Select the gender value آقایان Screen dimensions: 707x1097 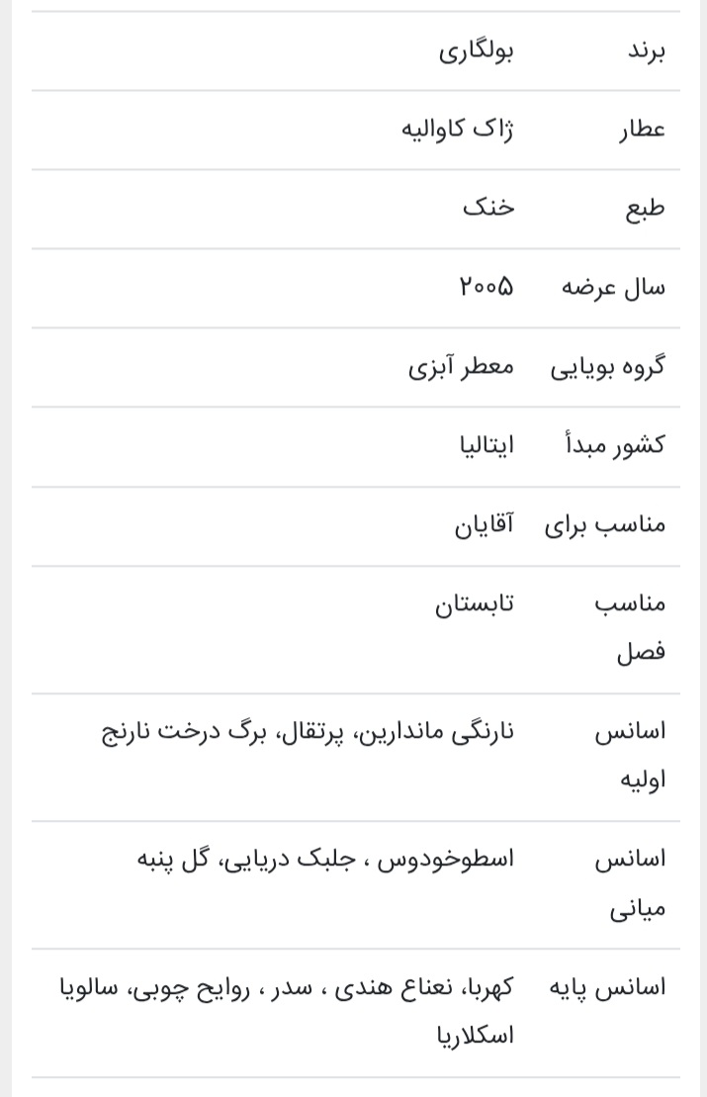click(x=484, y=524)
